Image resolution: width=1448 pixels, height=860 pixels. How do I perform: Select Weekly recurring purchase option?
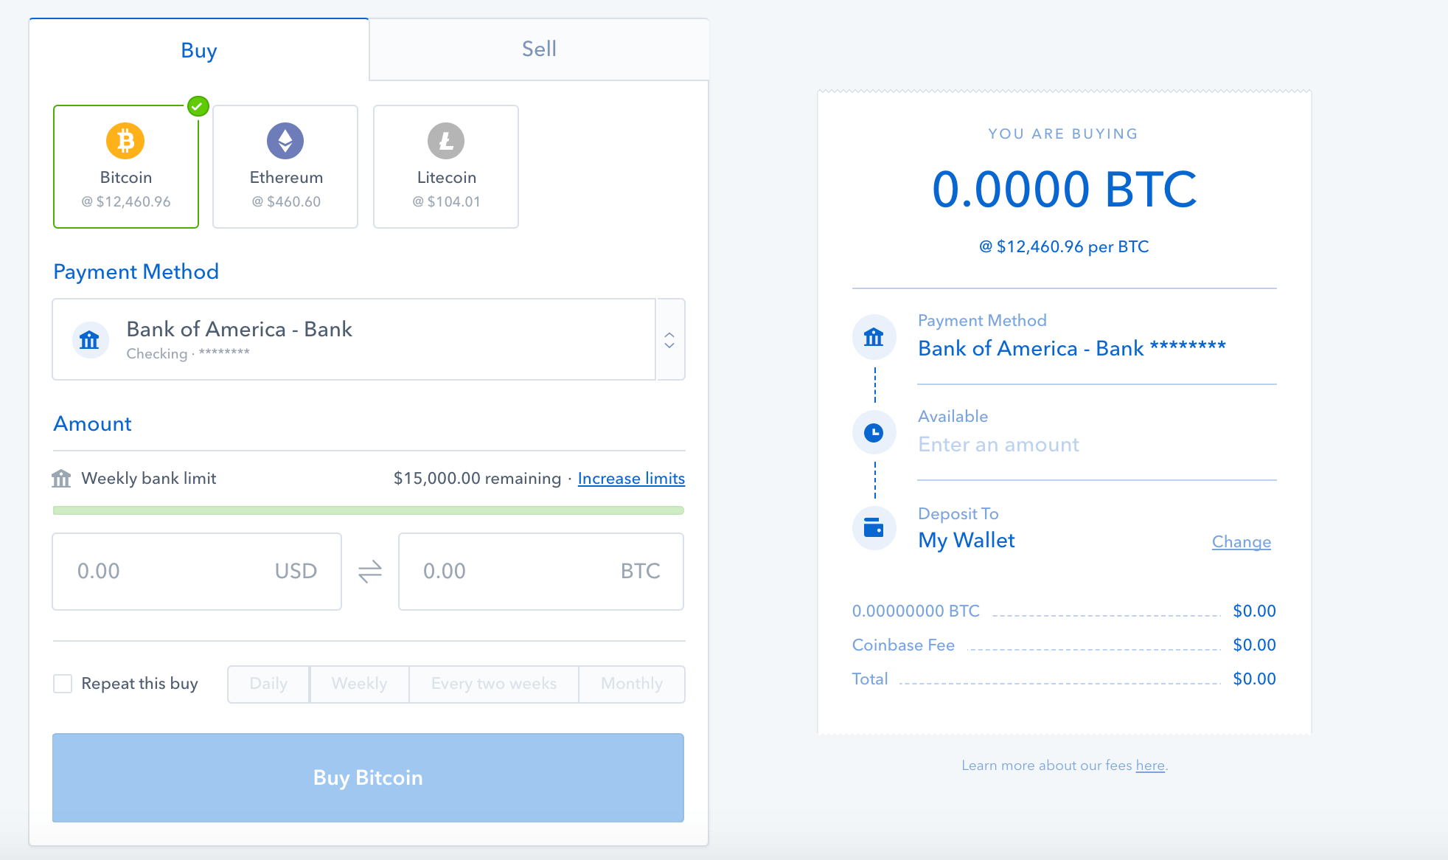[x=359, y=682]
